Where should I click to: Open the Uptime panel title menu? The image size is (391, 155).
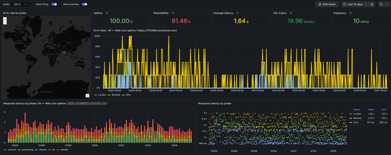98,13
